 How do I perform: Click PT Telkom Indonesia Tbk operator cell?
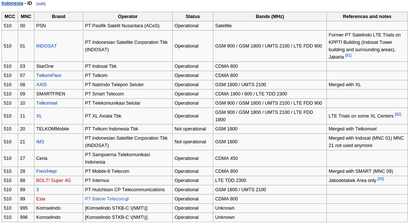click(x=128, y=129)
